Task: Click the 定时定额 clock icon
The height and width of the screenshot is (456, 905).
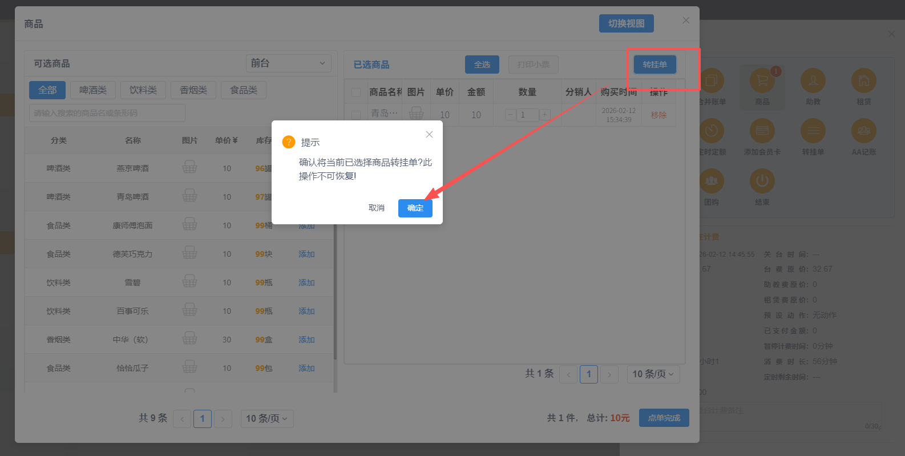Action: 712,131
